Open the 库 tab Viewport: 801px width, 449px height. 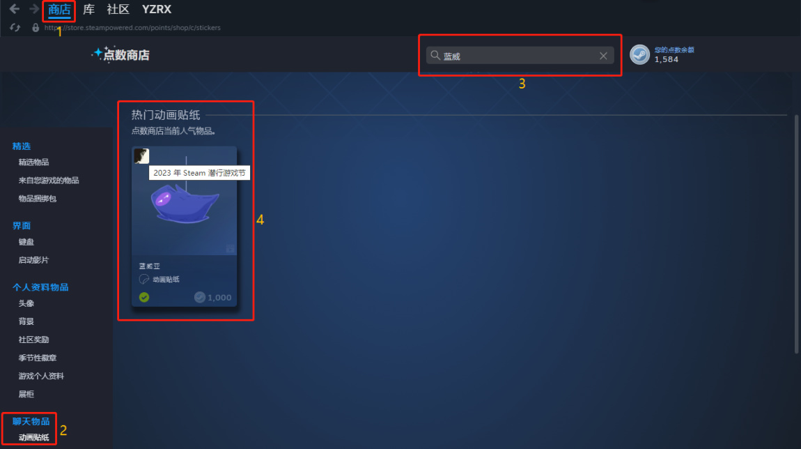[x=89, y=9]
